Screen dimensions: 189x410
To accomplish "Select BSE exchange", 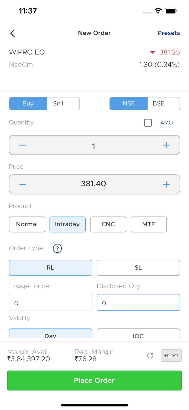I will tap(164, 103).
